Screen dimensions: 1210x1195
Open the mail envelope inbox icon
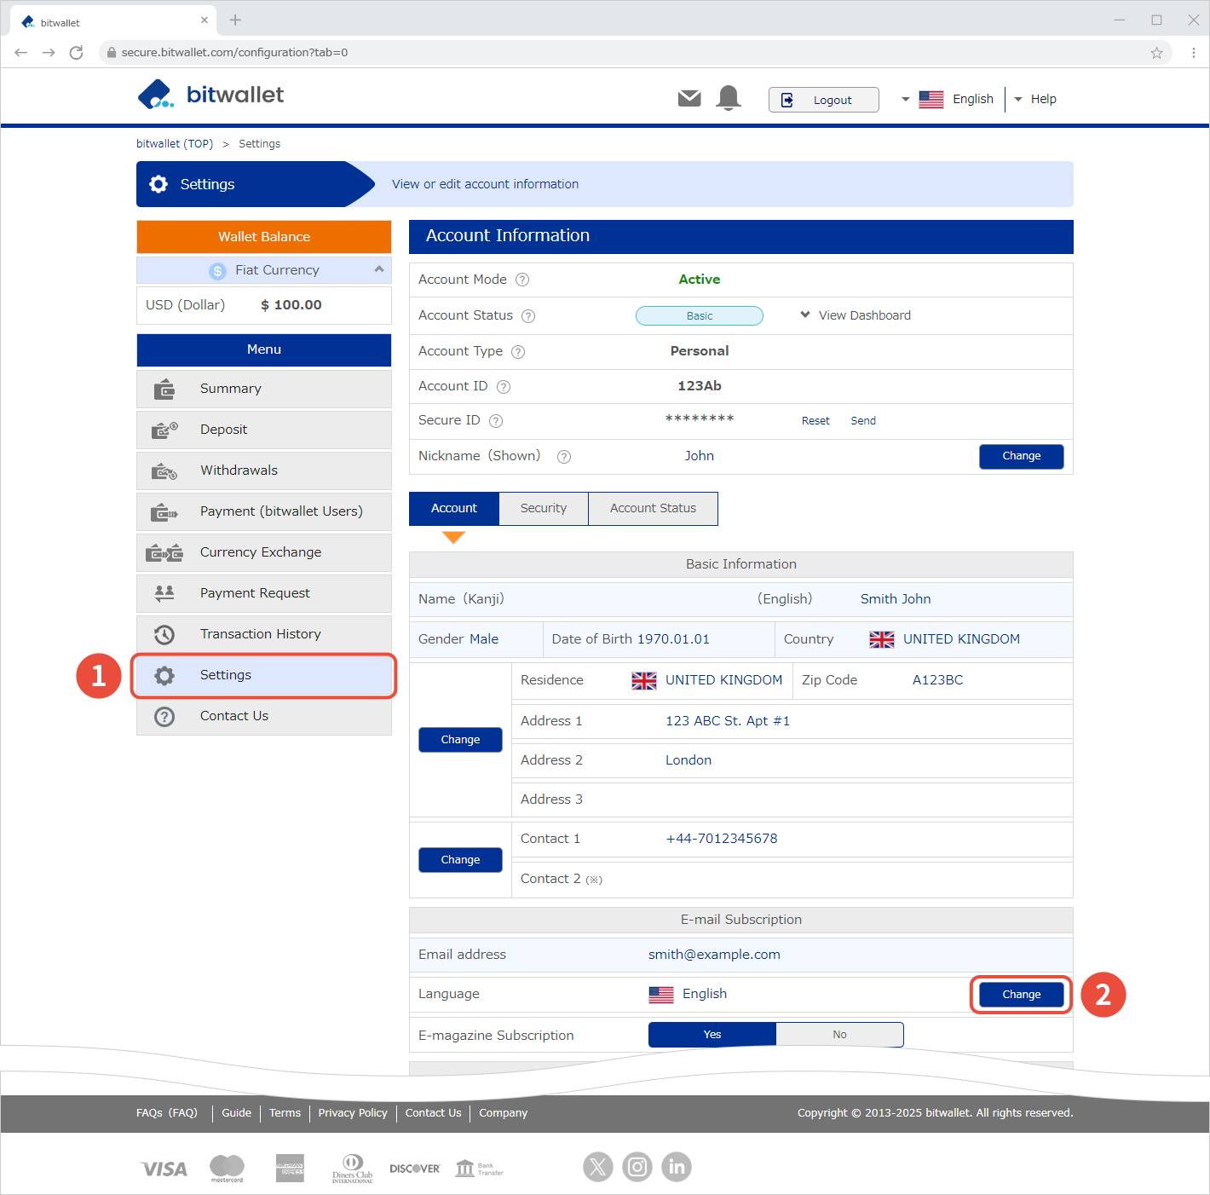[x=689, y=99]
